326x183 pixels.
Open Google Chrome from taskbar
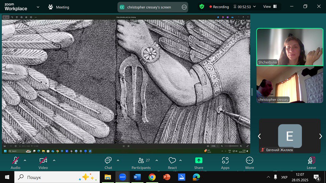(x=152, y=177)
